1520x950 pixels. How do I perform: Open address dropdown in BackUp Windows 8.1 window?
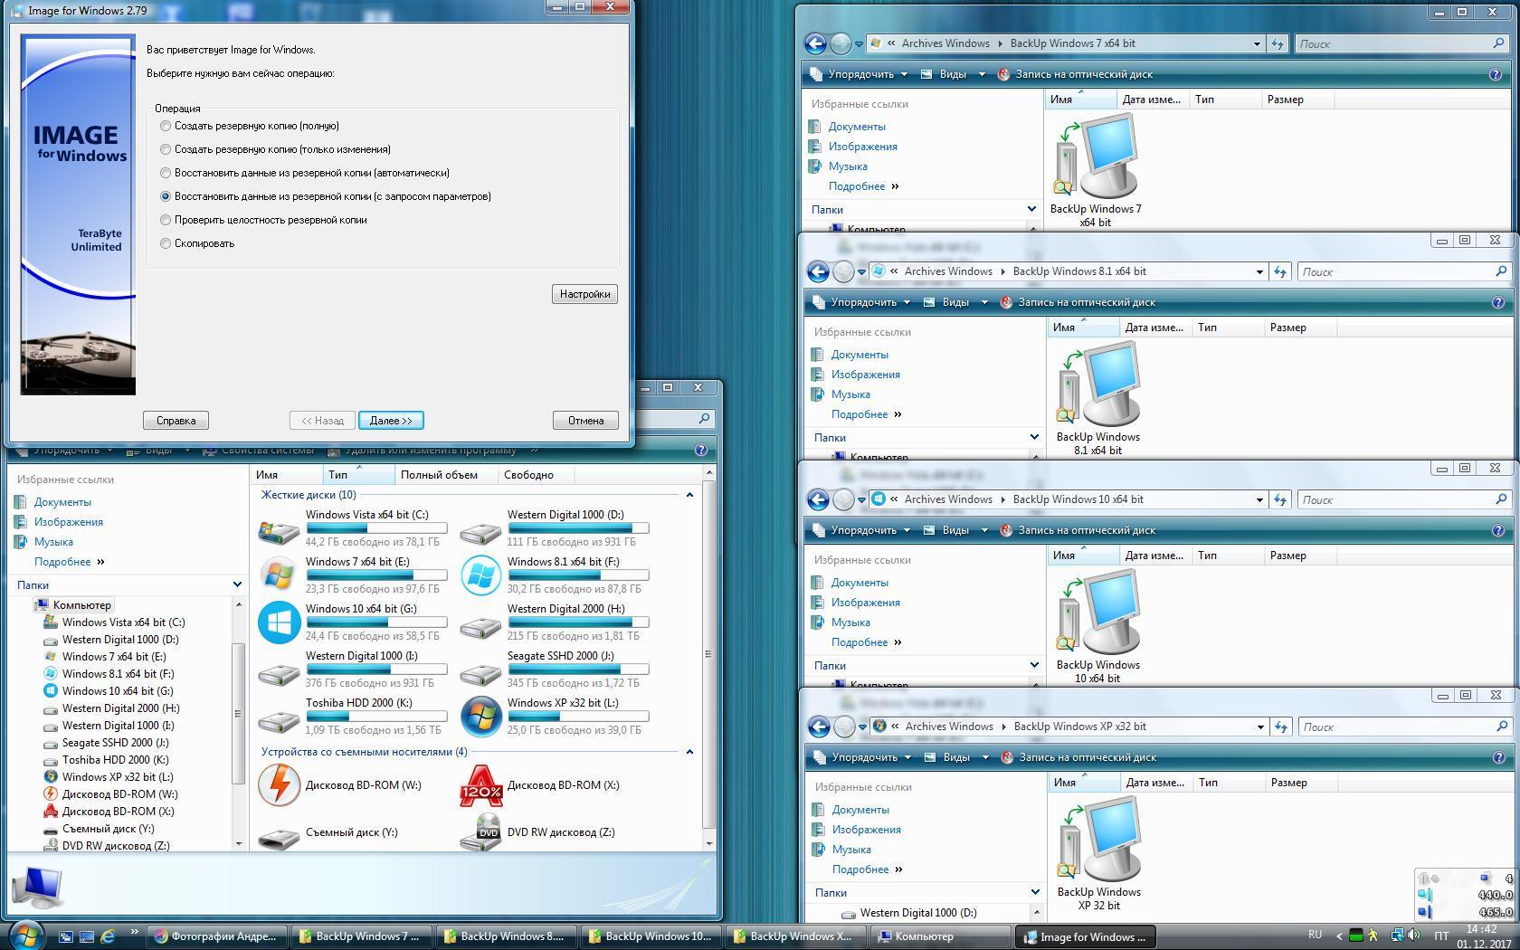(1259, 271)
